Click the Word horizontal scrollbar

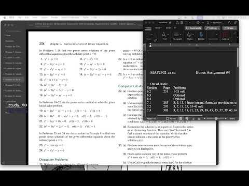click(x=180, y=115)
